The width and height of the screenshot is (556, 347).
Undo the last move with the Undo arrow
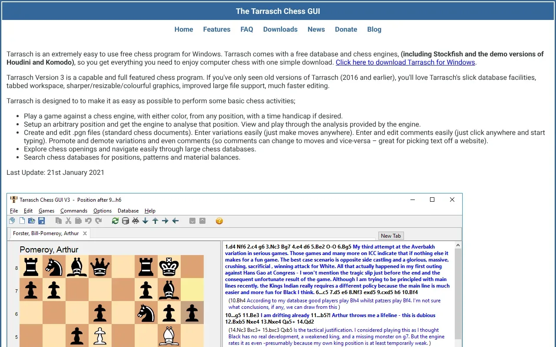coord(88,220)
